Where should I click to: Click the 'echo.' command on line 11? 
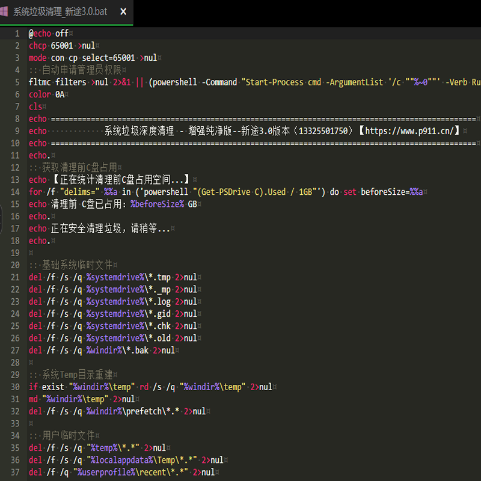(x=39, y=156)
